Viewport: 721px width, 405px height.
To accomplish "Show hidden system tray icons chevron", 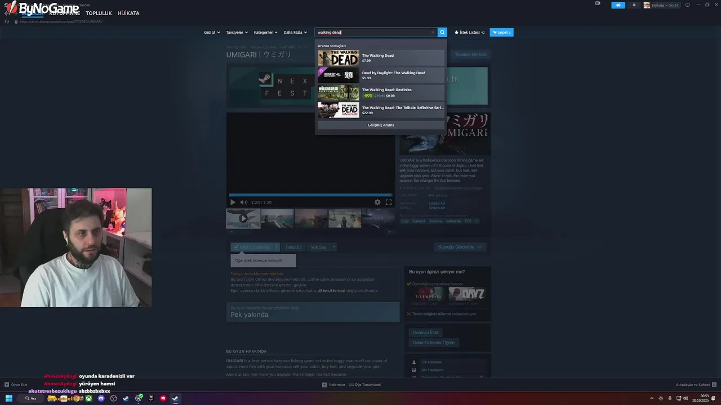I will 652,398.
